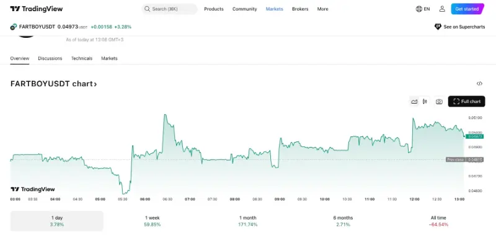
Task: Open the FARTBOYUSDT chart heading link
Action: click(53, 84)
